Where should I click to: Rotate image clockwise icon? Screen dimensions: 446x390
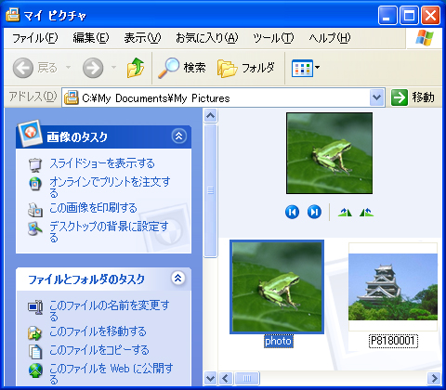point(345,213)
